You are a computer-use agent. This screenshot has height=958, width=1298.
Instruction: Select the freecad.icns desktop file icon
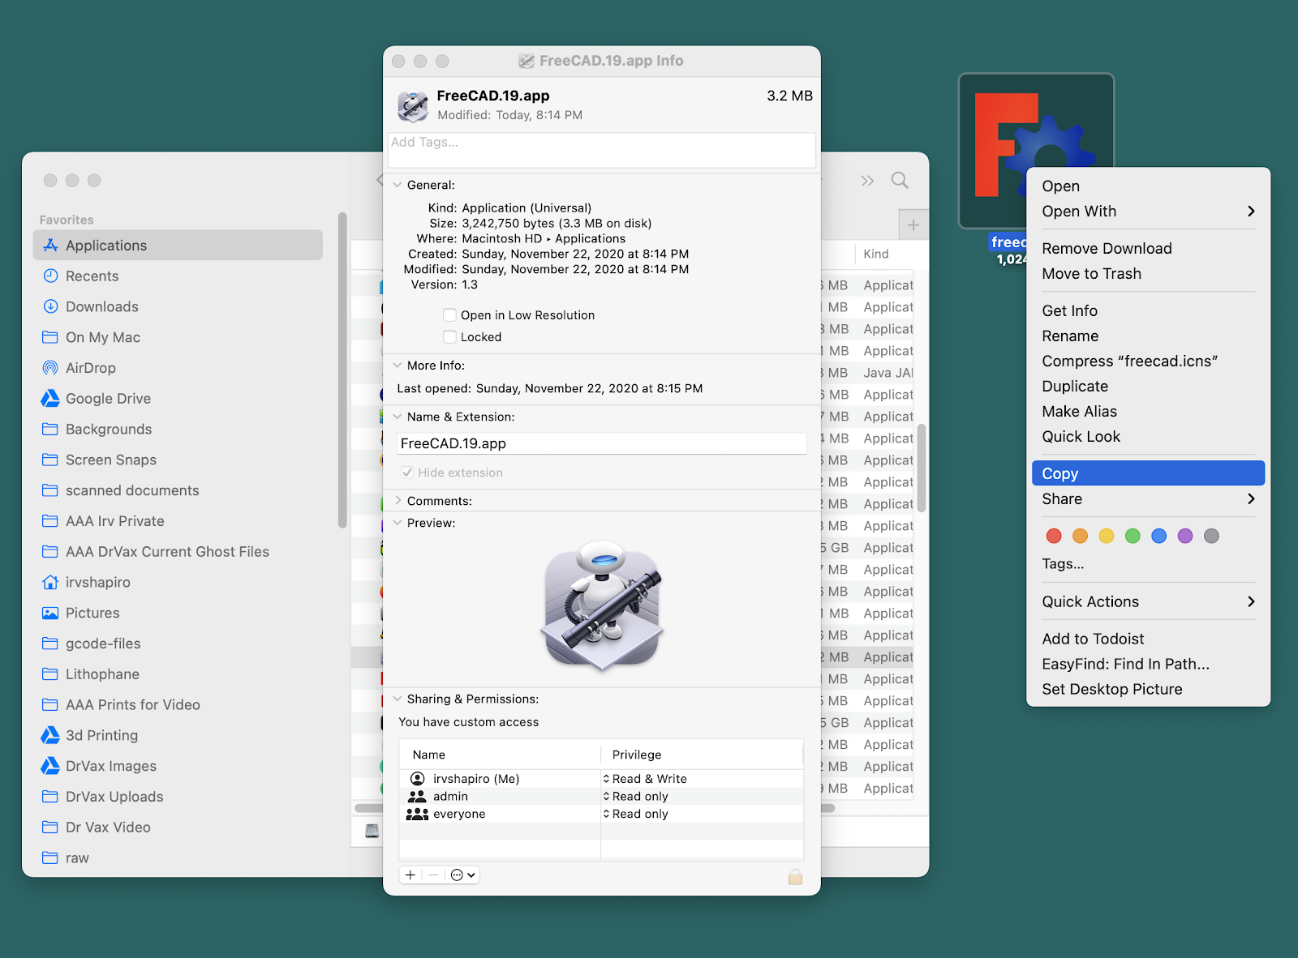[1036, 152]
